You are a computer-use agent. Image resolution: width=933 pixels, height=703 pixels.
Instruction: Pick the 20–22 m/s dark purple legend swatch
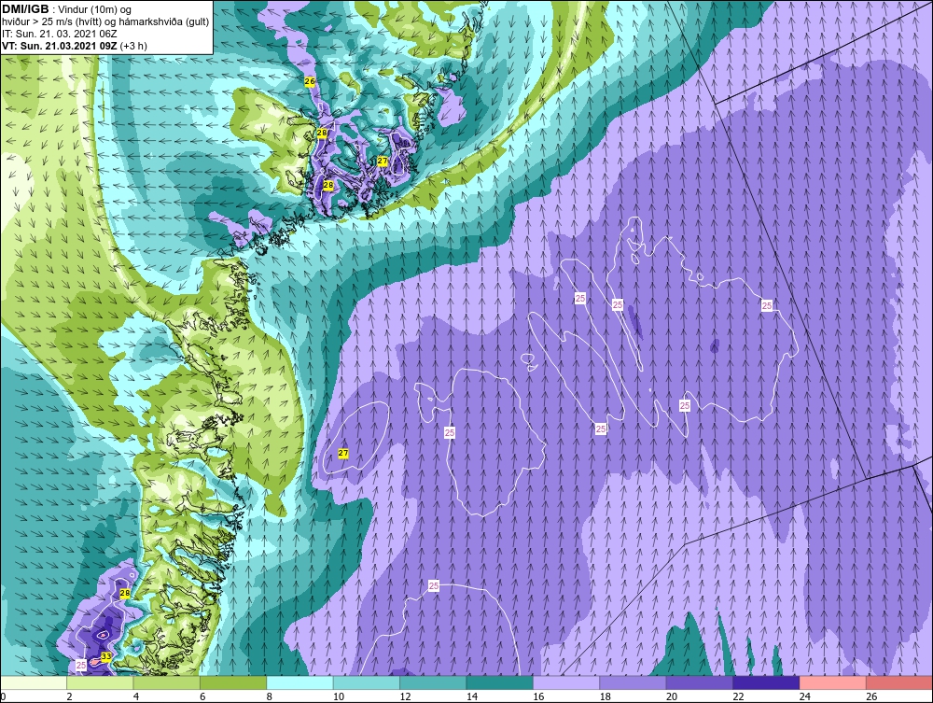[700, 682]
